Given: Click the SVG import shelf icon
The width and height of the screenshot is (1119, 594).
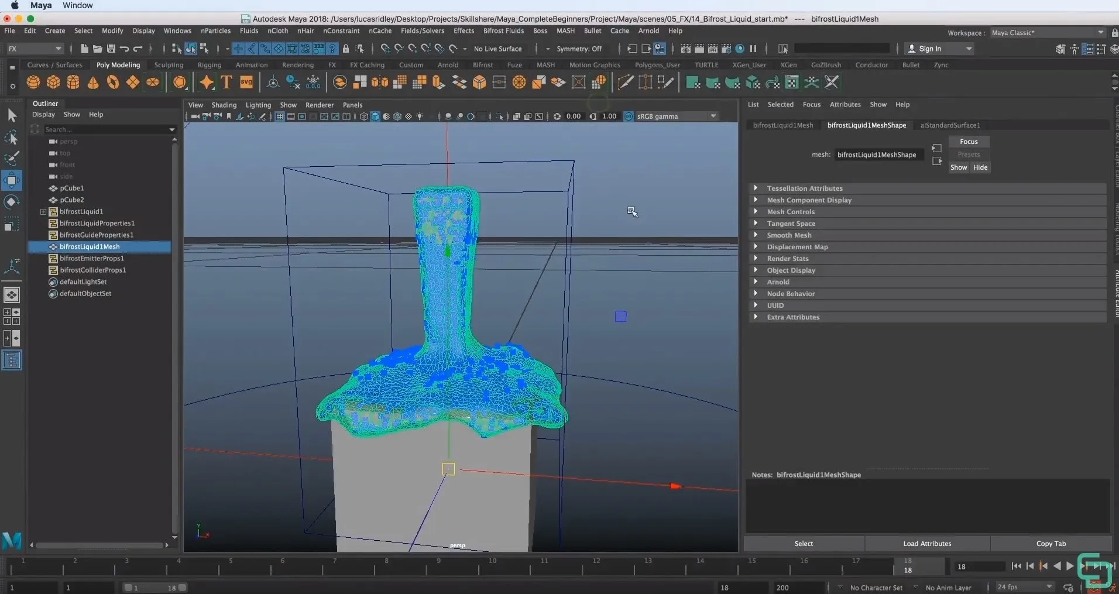Looking at the screenshot, I should pos(246,83).
